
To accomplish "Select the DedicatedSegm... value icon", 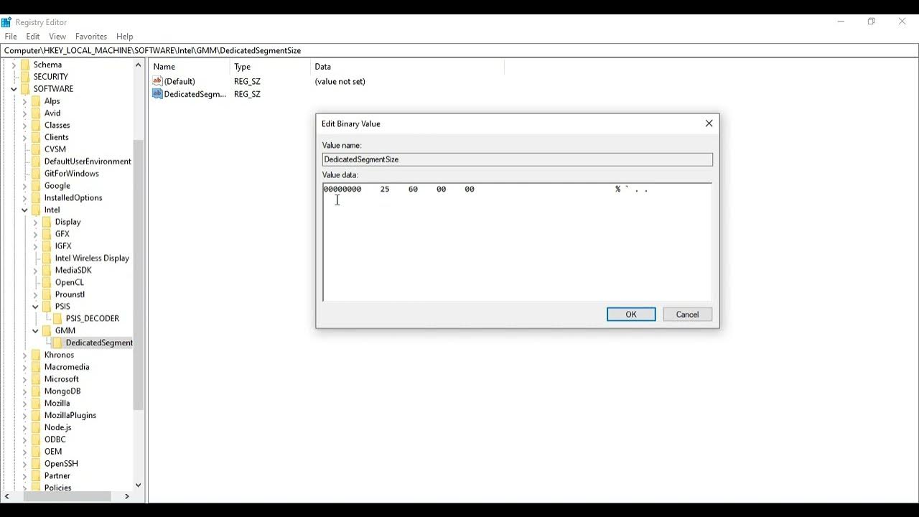I will (158, 94).
